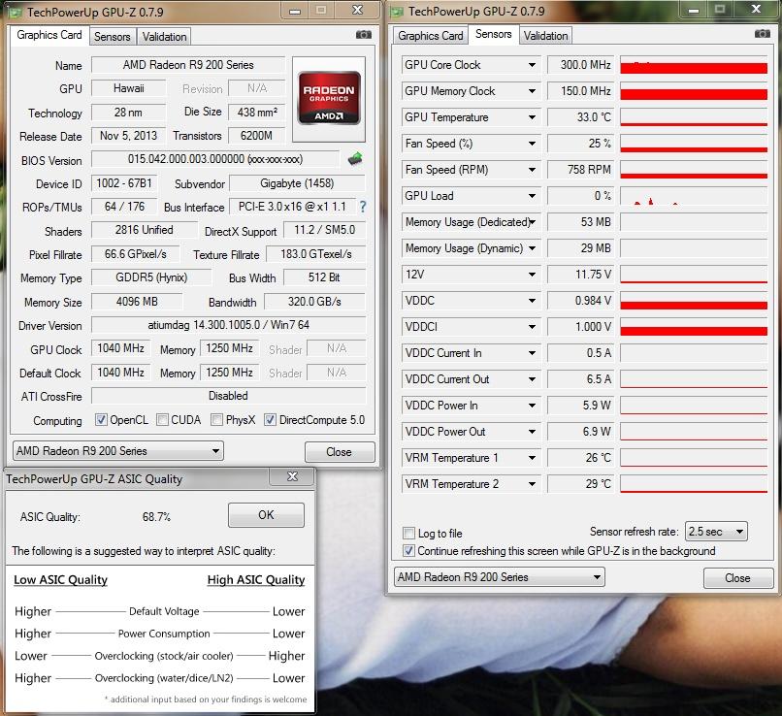Click the Fan Speed value 758 RPM
The width and height of the screenshot is (782, 716).
point(580,170)
